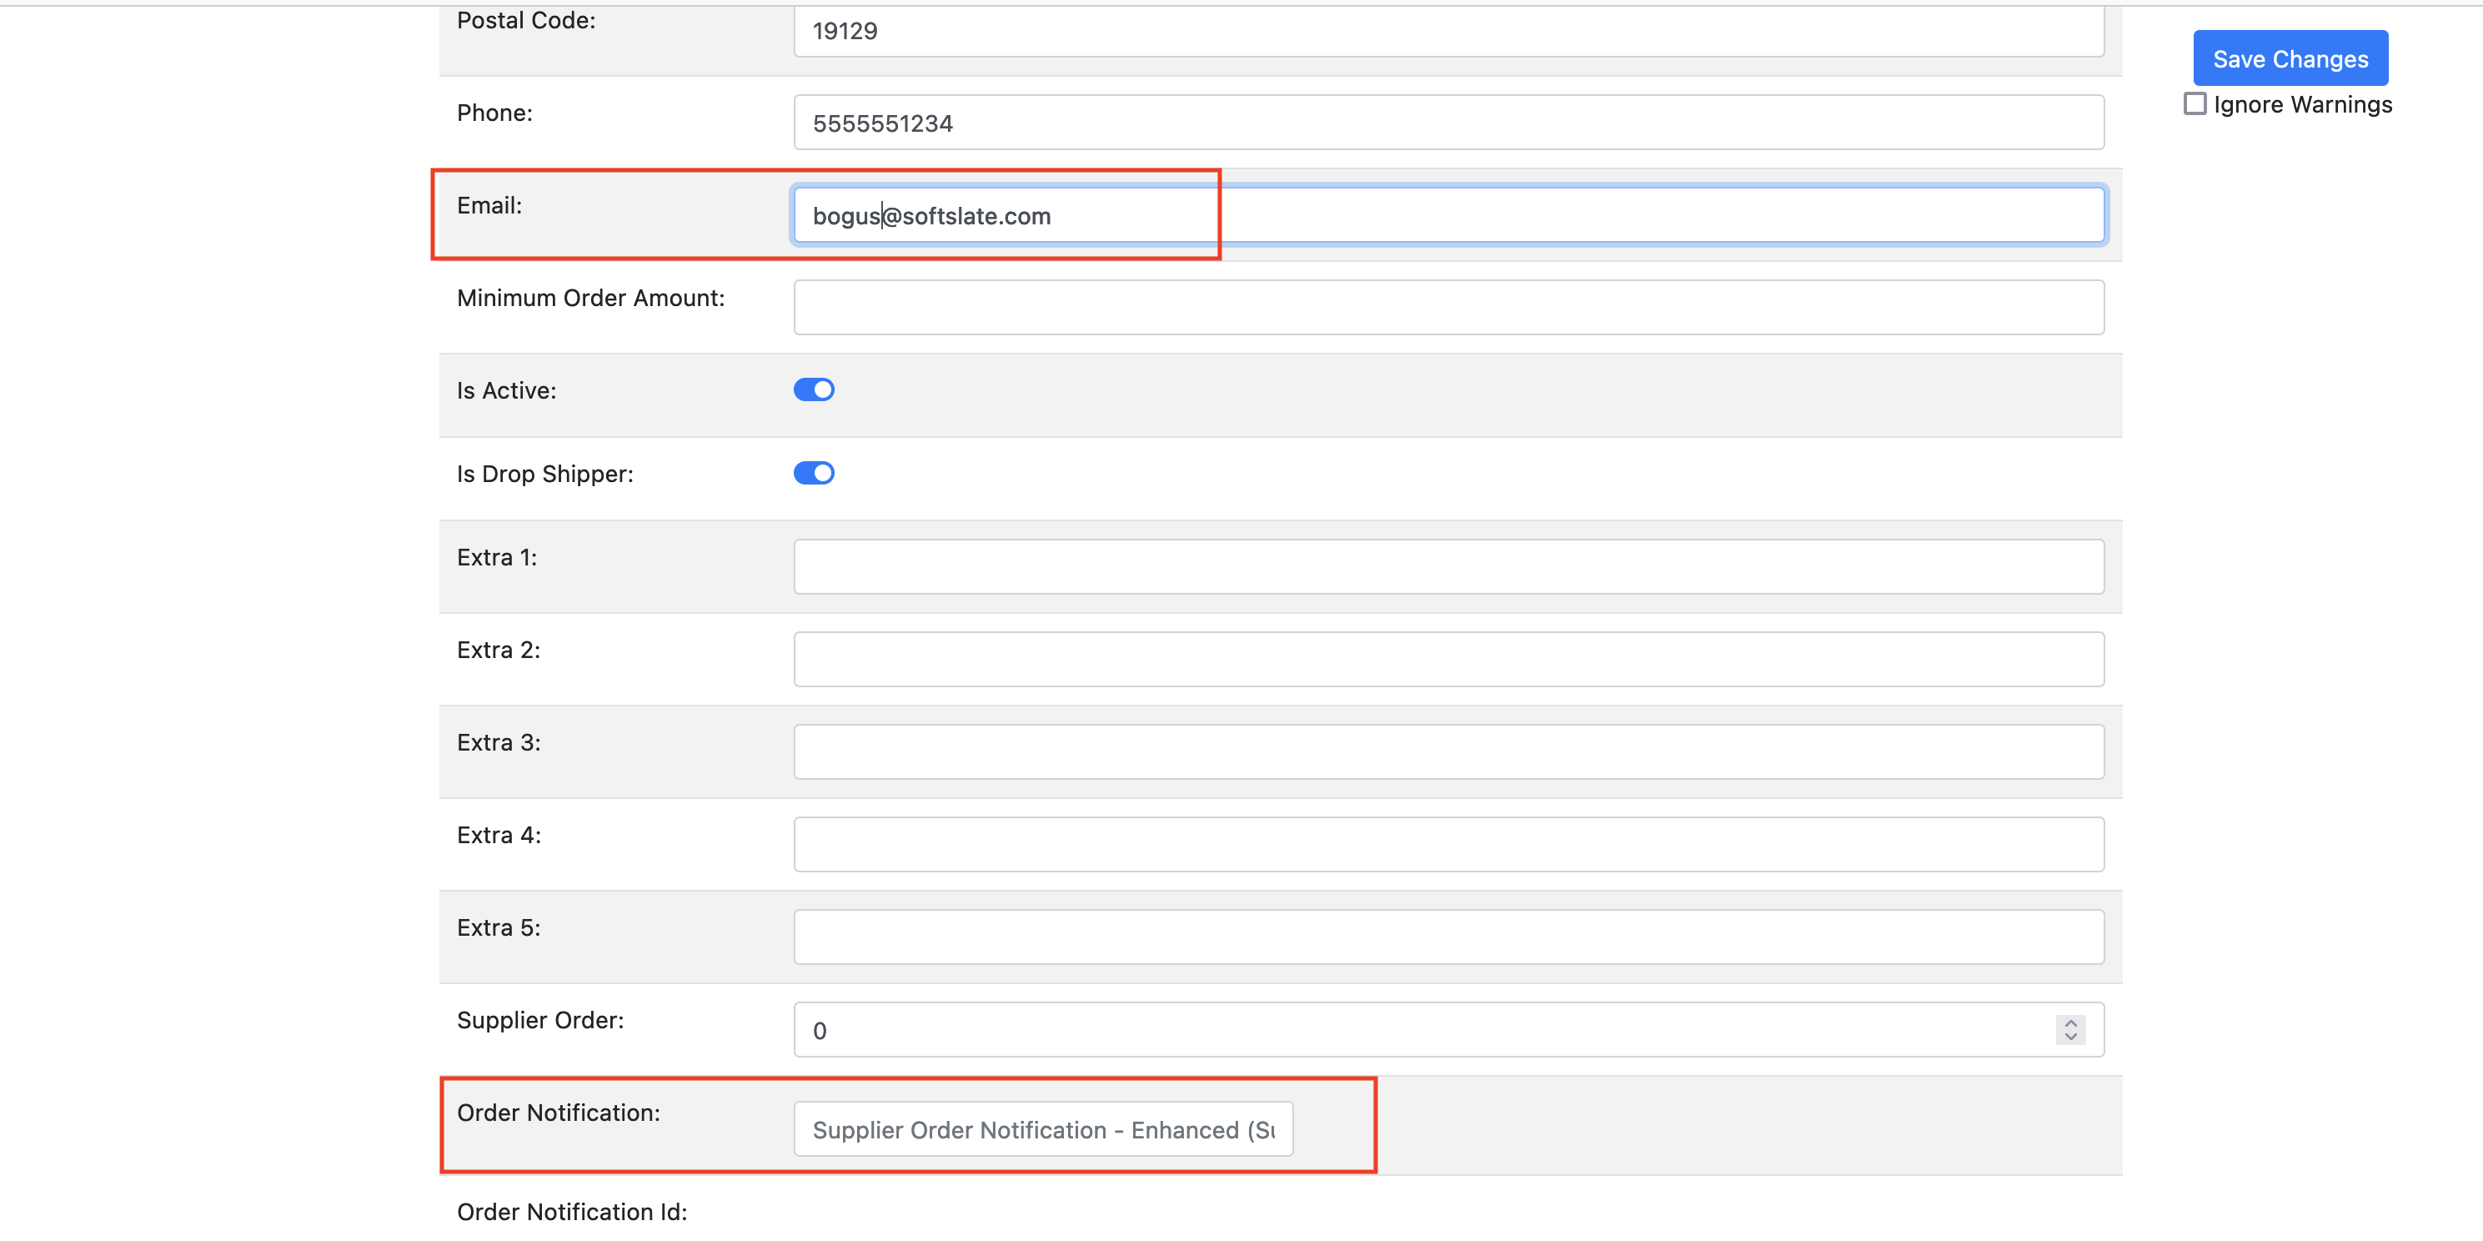Click the Phone: label

[494, 113]
